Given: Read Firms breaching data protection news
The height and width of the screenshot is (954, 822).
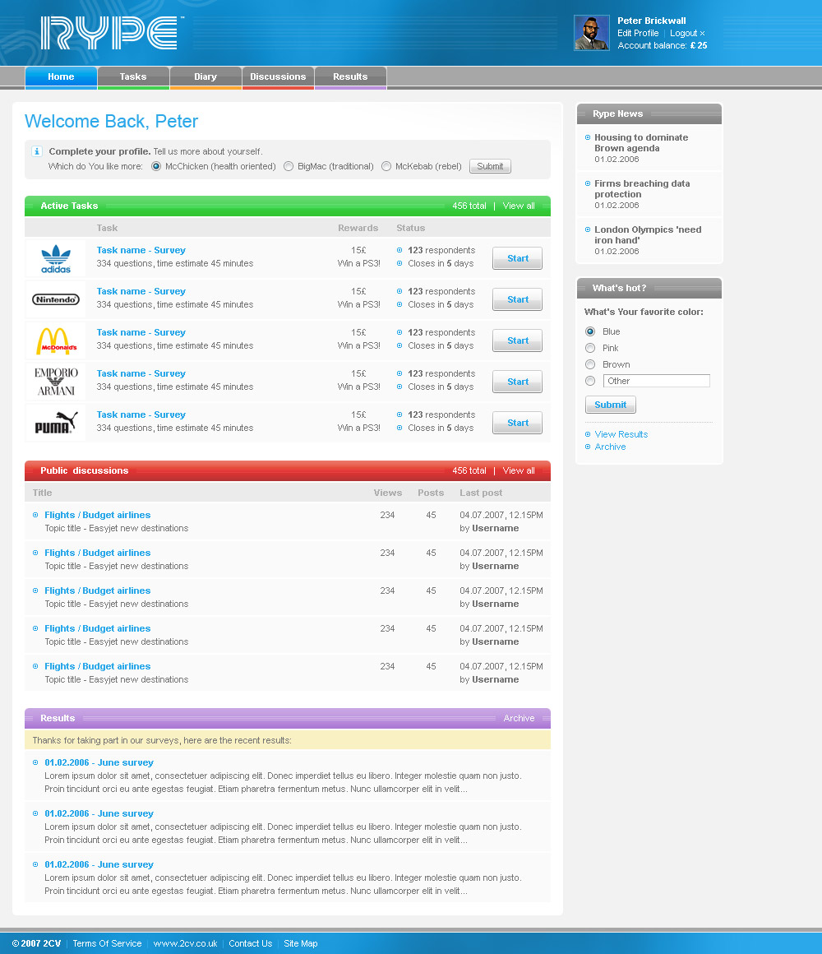Looking at the screenshot, I should (x=642, y=189).
